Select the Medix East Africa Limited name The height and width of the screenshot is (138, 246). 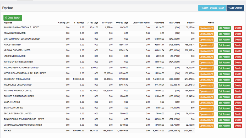point(17,79)
